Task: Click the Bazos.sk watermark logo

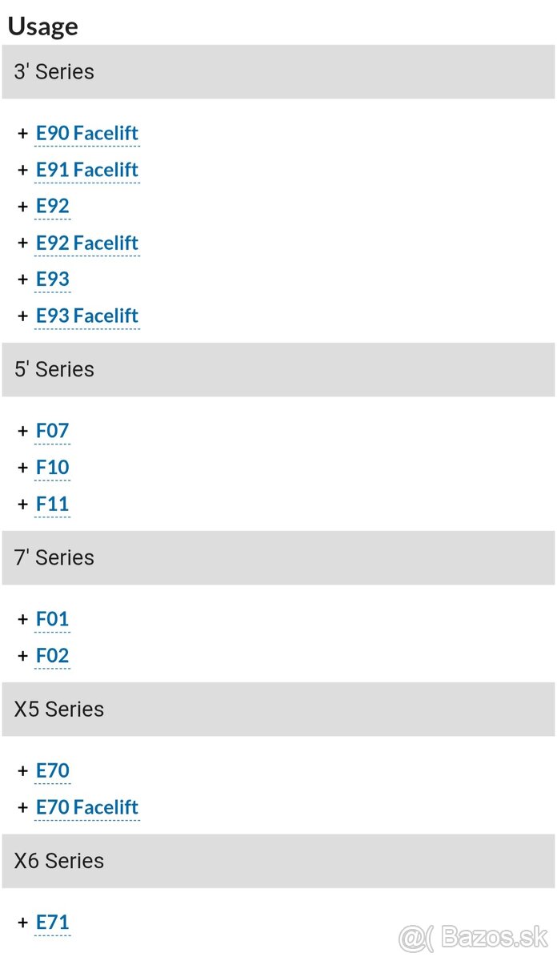Action: (474, 936)
